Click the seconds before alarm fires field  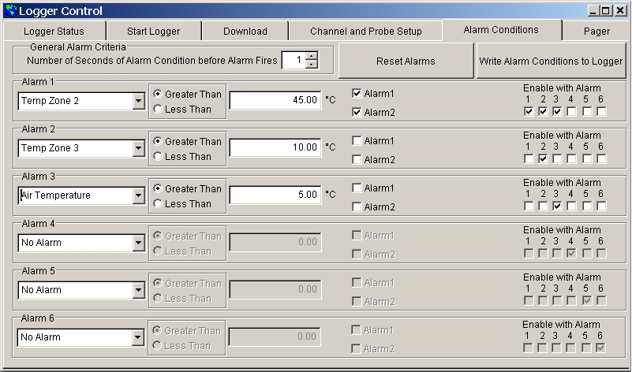click(x=294, y=60)
